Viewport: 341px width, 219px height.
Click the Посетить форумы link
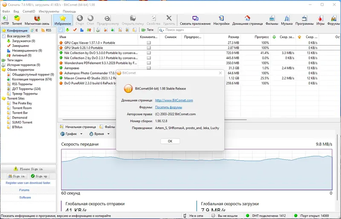(x=168, y=107)
